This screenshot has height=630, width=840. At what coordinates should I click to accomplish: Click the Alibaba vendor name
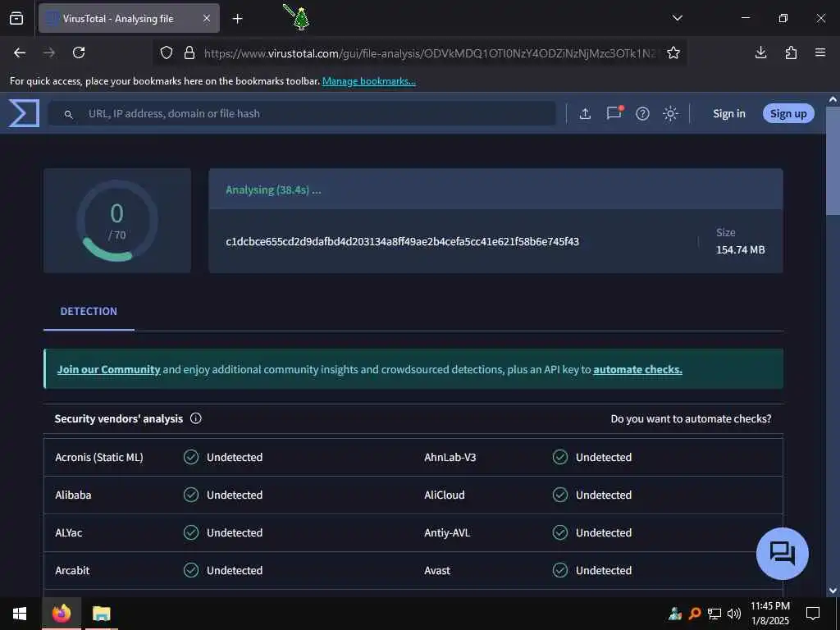pos(73,495)
